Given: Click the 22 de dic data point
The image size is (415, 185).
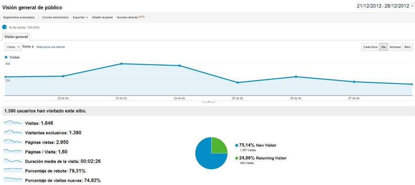Looking at the screenshot, I should point(63,76).
